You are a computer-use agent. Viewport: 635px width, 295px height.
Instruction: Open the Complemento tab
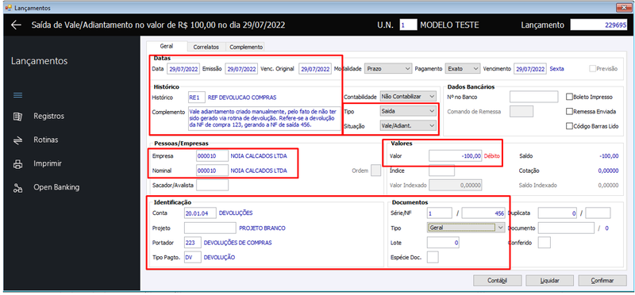click(246, 47)
